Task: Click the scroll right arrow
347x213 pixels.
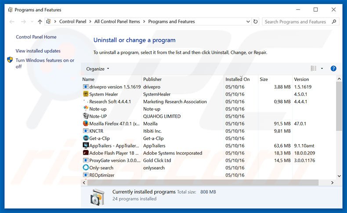Action: click(332, 182)
